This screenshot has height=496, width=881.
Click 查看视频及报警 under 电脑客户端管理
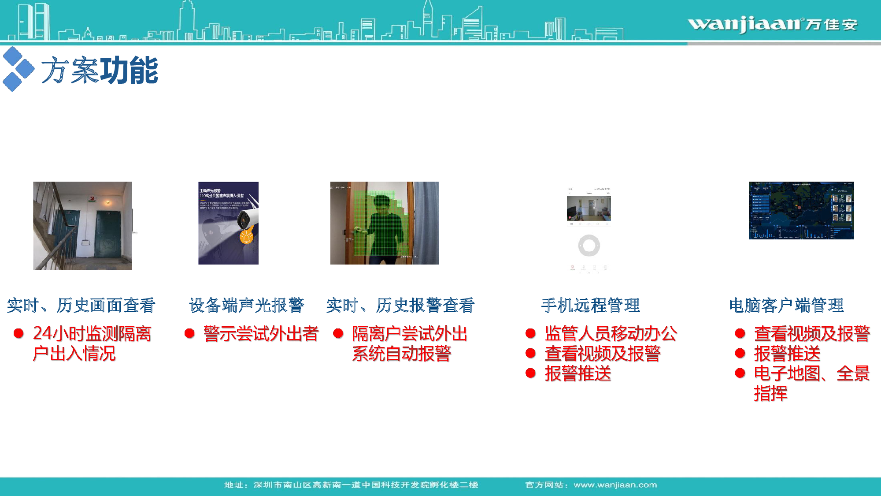pyautogui.click(x=812, y=334)
